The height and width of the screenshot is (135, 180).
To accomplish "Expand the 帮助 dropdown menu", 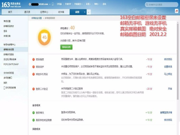I will coord(97,4).
